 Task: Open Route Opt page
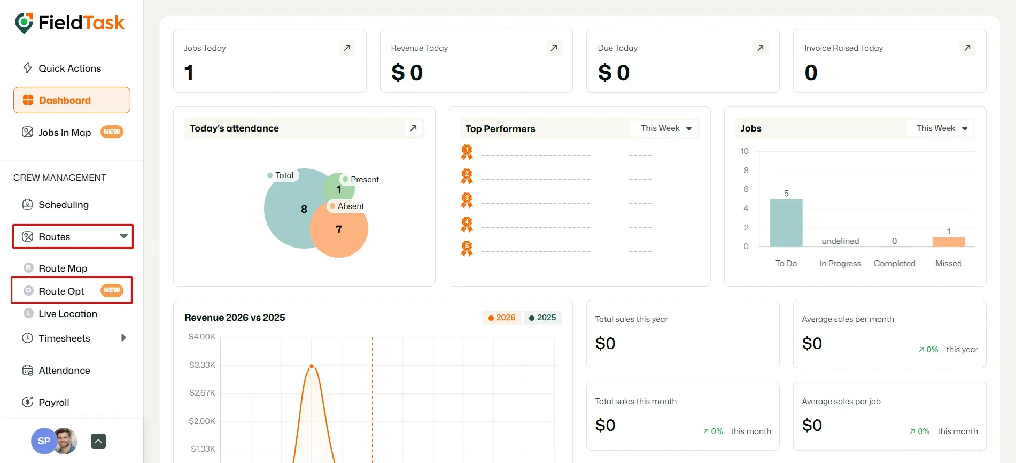72,290
